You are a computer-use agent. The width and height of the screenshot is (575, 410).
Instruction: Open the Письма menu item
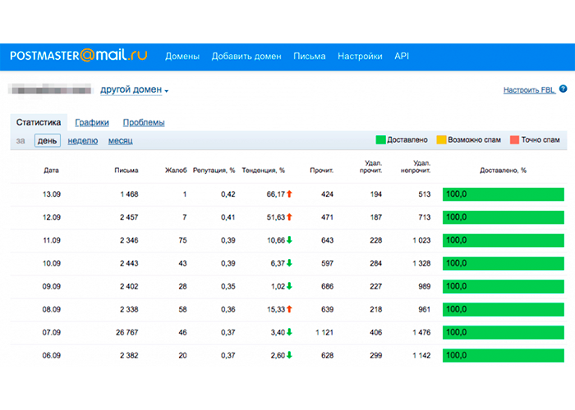click(x=310, y=57)
